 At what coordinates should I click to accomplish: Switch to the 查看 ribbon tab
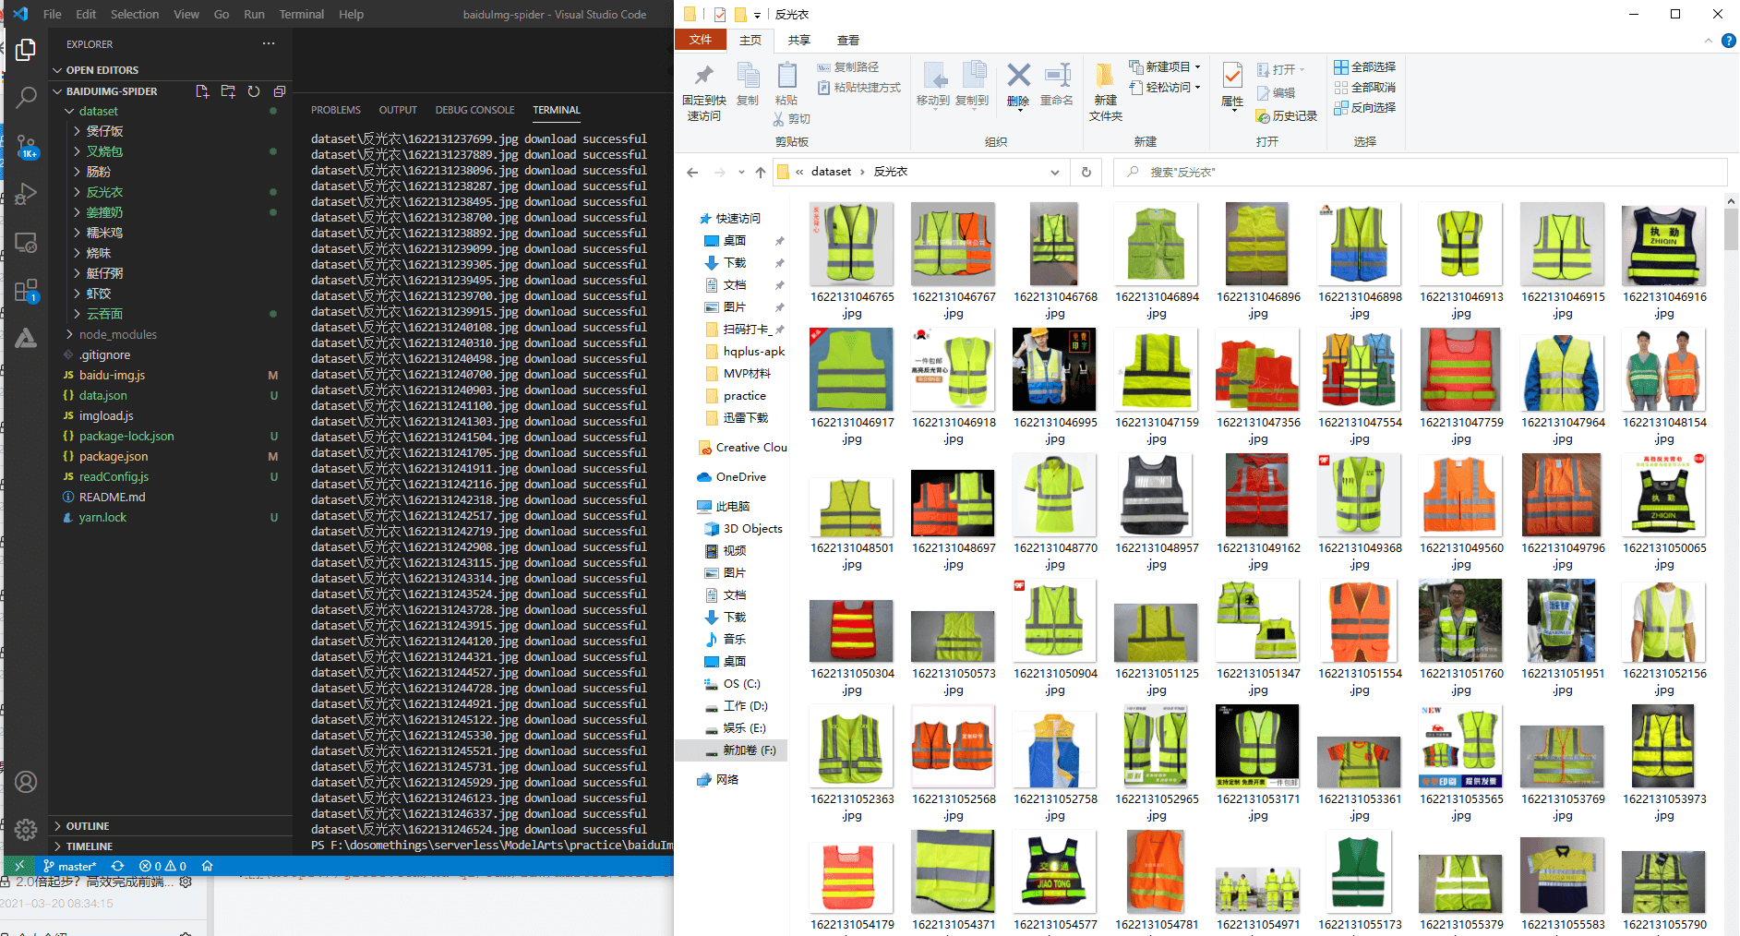click(x=848, y=40)
